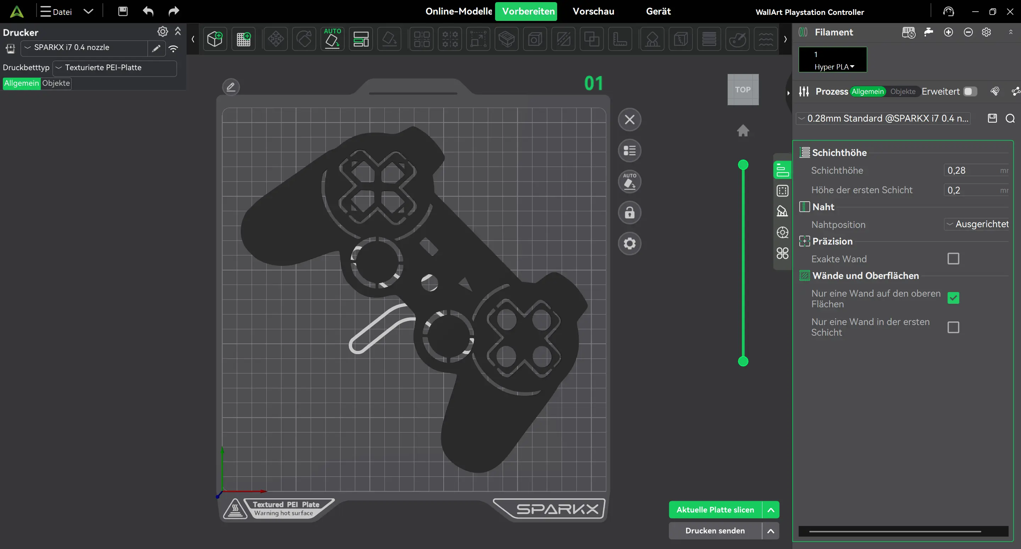The image size is (1021, 549).
Task: Expand slice options arrow next to Aktuelle Platte slicen
Action: tap(771, 509)
